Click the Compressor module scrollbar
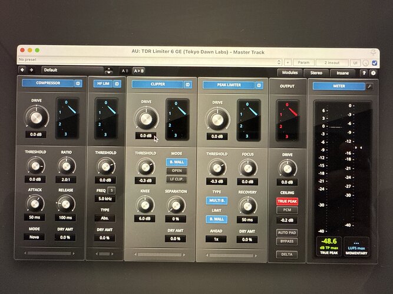The image size is (393, 294). click(x=49, y=253)
